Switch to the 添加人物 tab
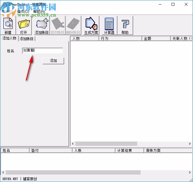193x182 pixels. click(x=9, y=38)
